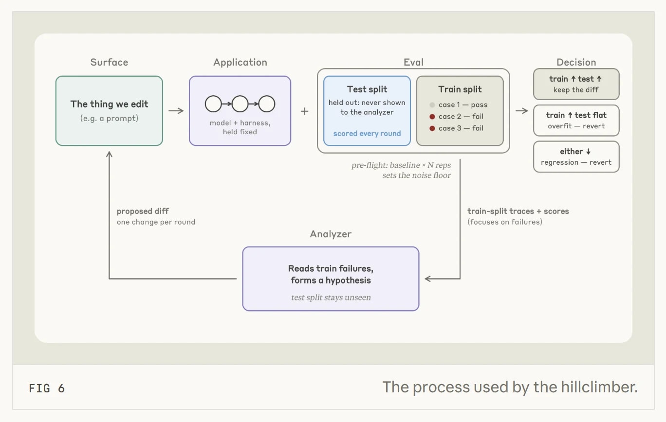Screen dimensions: 666x422
Task: Select the "Test split" title
Action: point(367,89)
